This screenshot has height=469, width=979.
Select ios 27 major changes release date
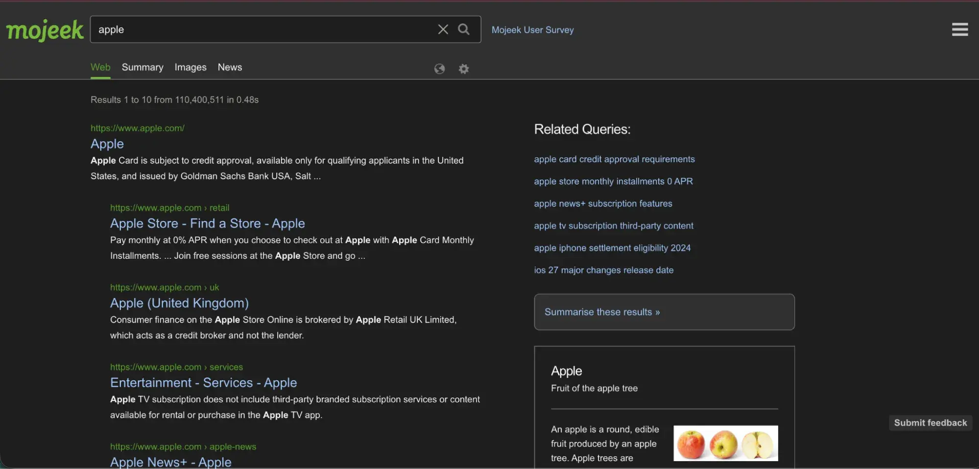pyautogui.click(x=603, y=270)
